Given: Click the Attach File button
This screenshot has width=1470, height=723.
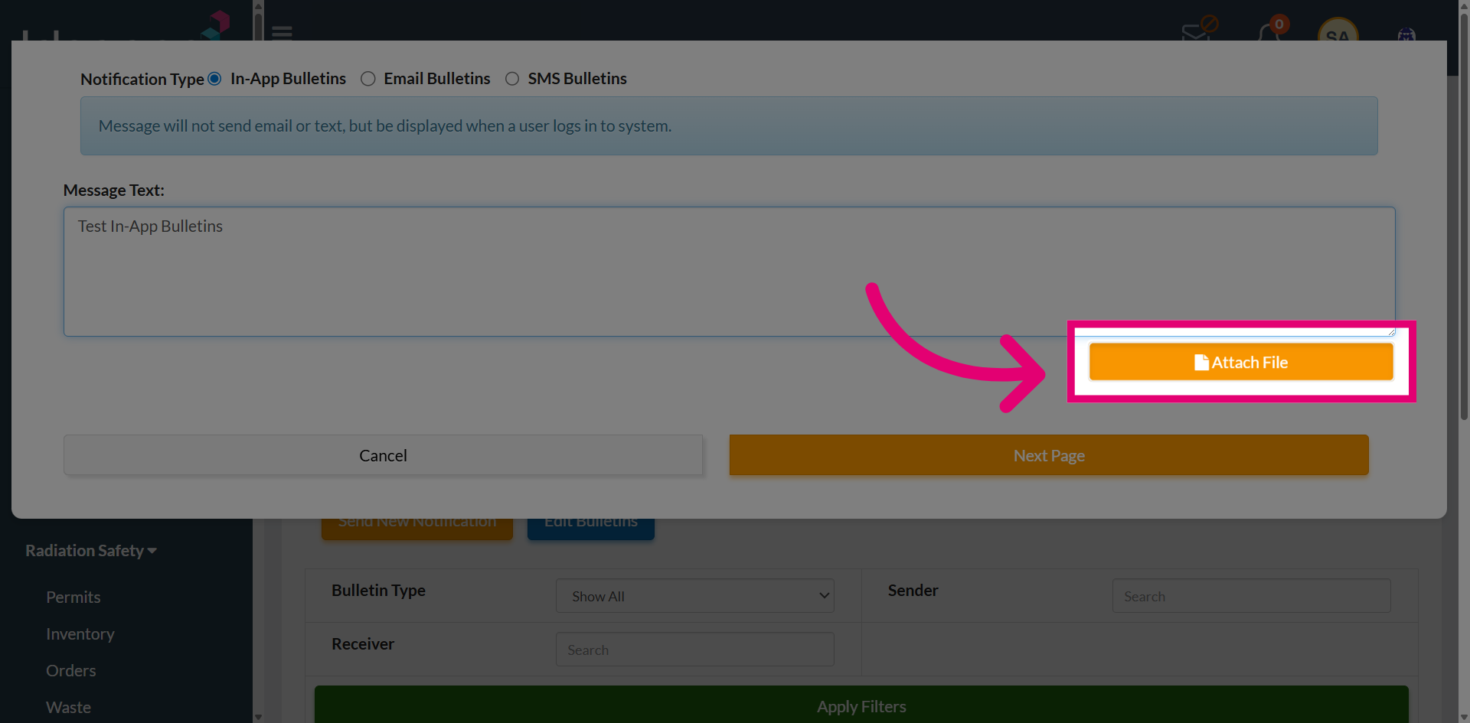Looking at the screenshot, I should click(x=1241, y=362).
